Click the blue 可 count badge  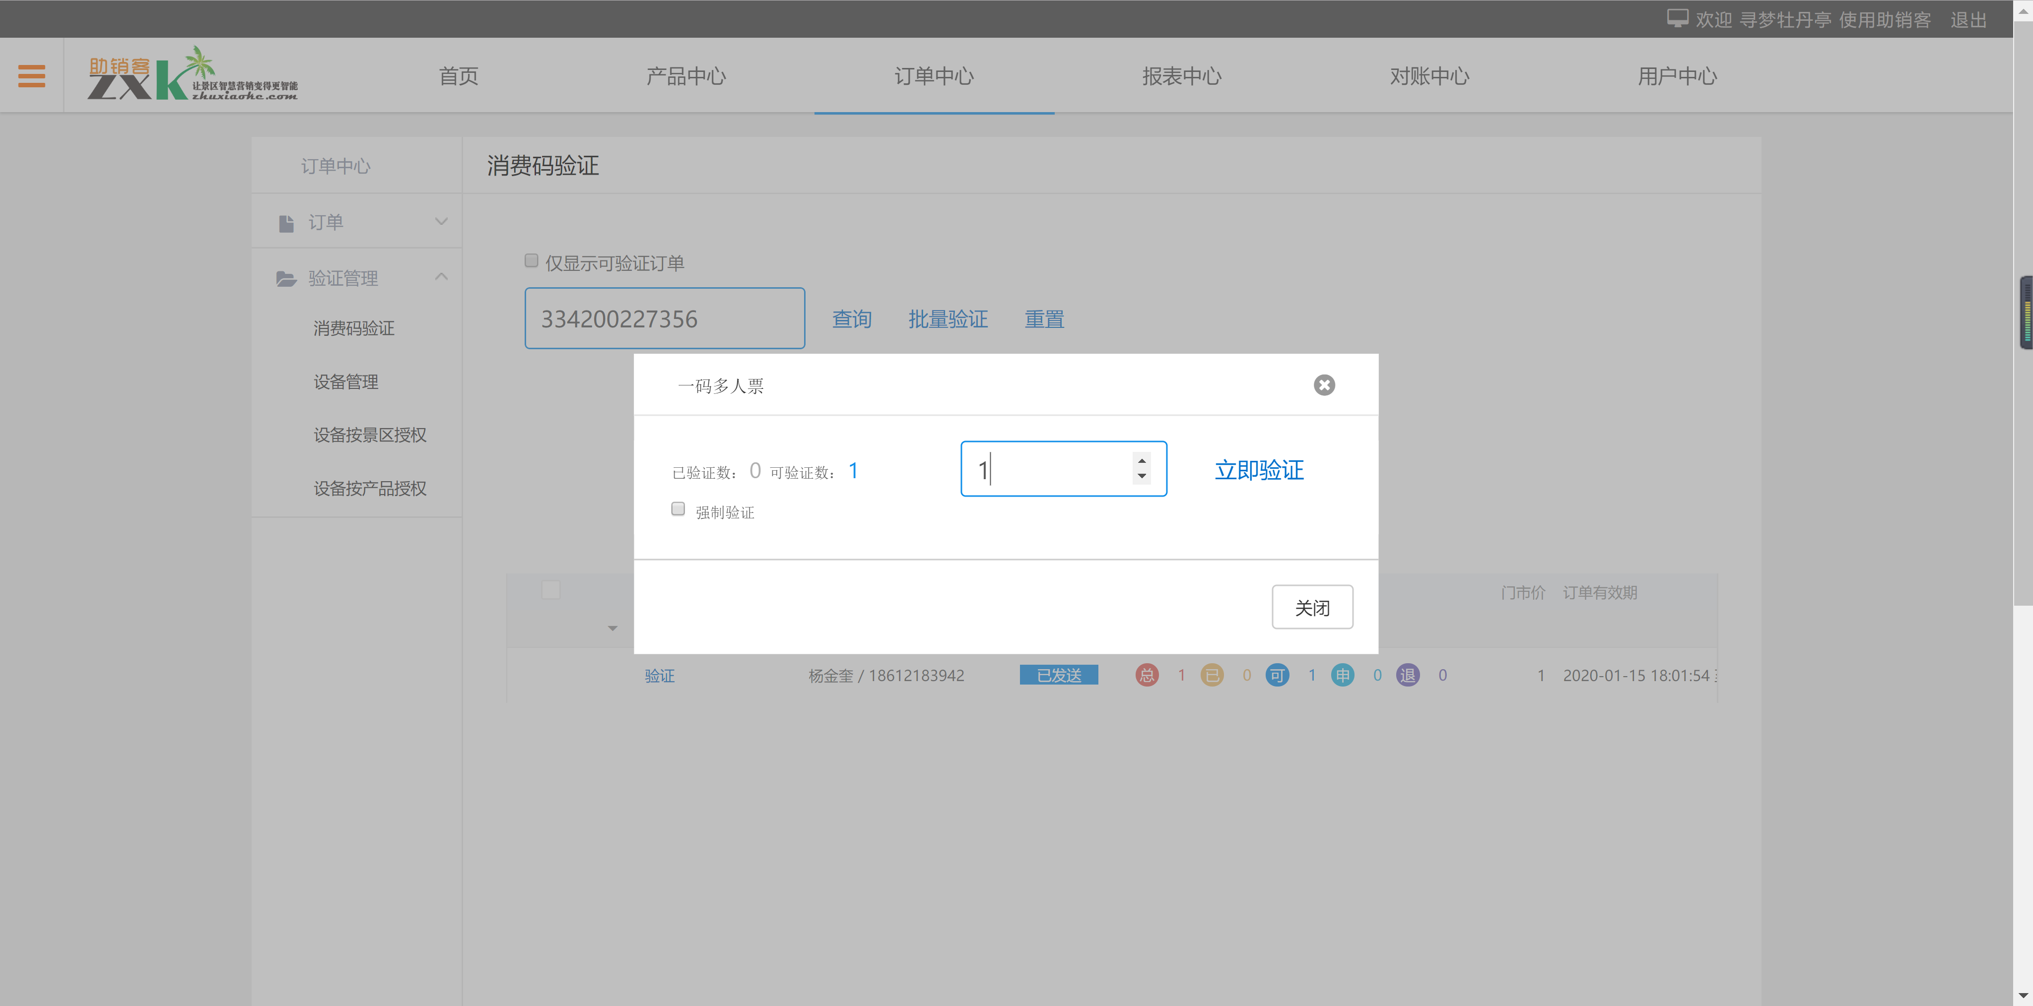(x=1277, y=675)
